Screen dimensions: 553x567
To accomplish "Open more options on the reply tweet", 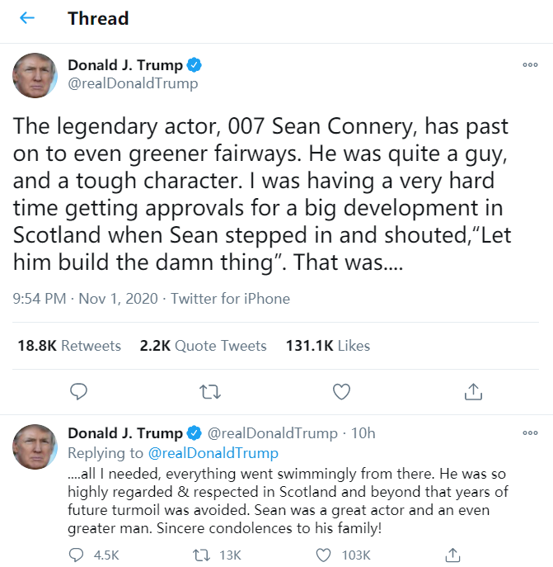I will [530, 433].
